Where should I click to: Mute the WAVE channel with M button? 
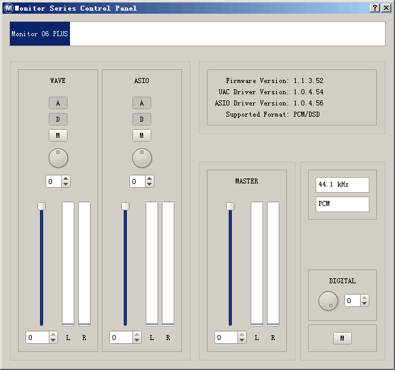pyautogui.click(x=58, y=135)
